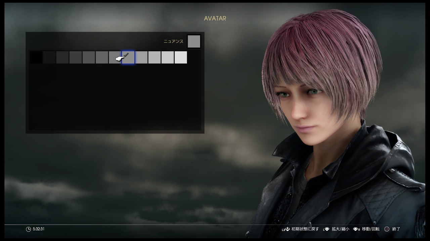Pick the gray swatch under the pointing hand cursor

click(x=115, y=57)
